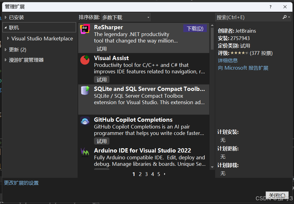This screenshot has height=204, width=294.
Task: Click the 试用 tag under Visual Assist
Action: coord(102,80)
